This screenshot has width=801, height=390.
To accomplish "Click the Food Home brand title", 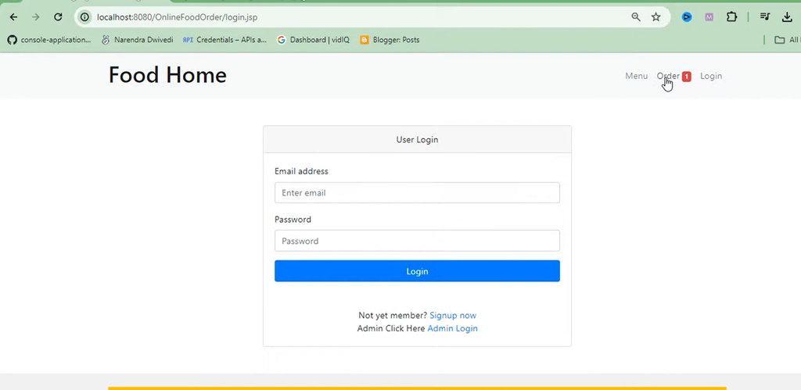I will [167, 75].
